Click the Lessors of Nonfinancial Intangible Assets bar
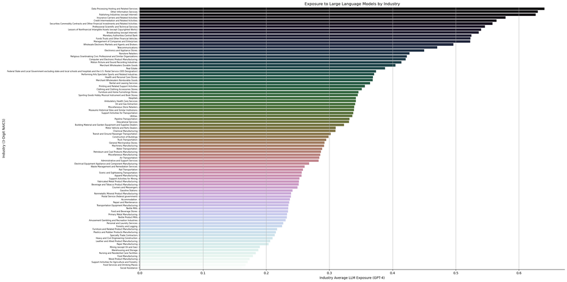Viewport: 567px width, 282px height. coord(310,30)
